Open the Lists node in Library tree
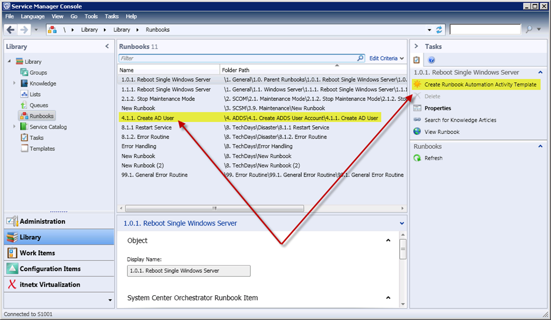The height and width of the screenshot is (320, 551). coord(34,94)
